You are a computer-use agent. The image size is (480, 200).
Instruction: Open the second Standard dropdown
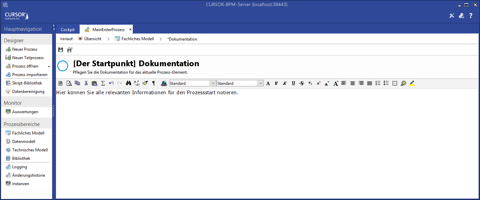260,83
